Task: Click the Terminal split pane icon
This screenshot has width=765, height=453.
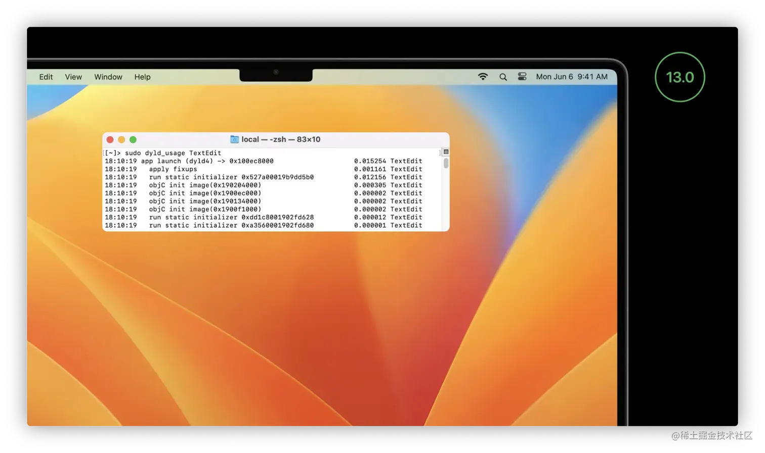Action: pos(446,152)
